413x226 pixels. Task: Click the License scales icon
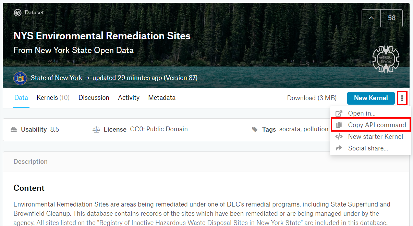[x=96, y=130]
